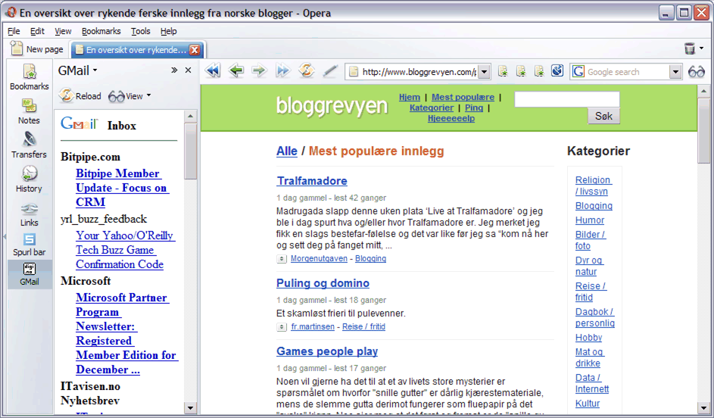
Task: Select the 'En oversikt over rykende' tab
Action: point(137,50)
